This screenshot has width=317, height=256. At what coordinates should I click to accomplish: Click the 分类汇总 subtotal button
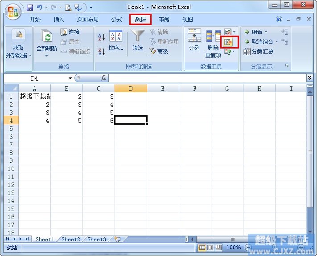click(x=259, y=52)
